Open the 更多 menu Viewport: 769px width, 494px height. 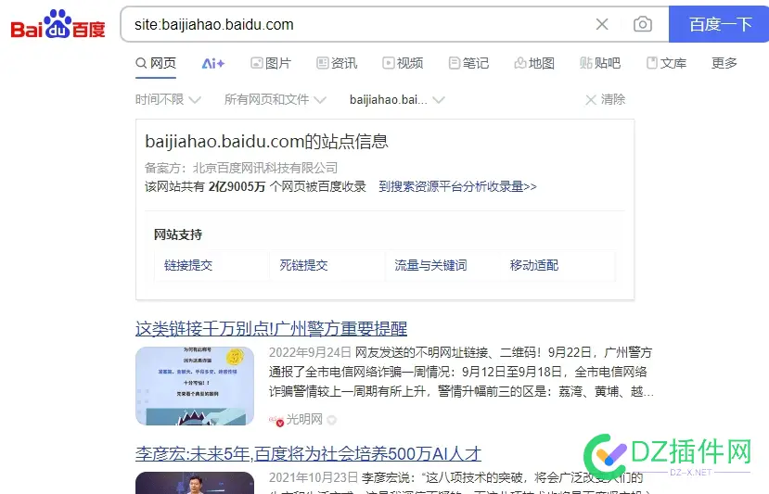(724, 63)
